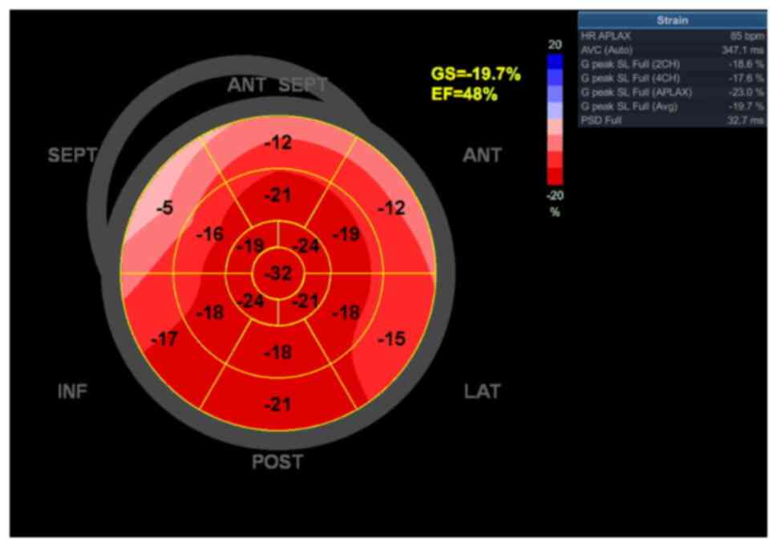The width and height of the screenshot is (777, 547).
Task: Click the mid septal segment showing -16
Action: coord(210,235)
